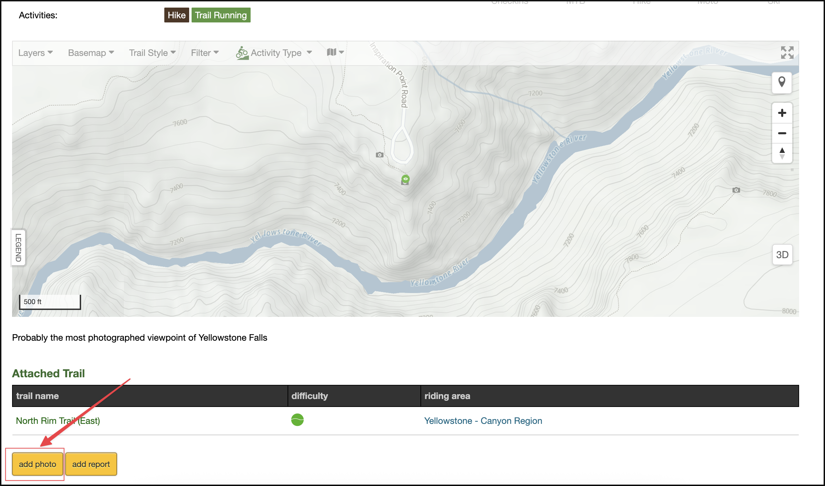The height and width of the screenshot is (486, 825).
Task: Toggle the 3D map view
Action: point(782,255)
